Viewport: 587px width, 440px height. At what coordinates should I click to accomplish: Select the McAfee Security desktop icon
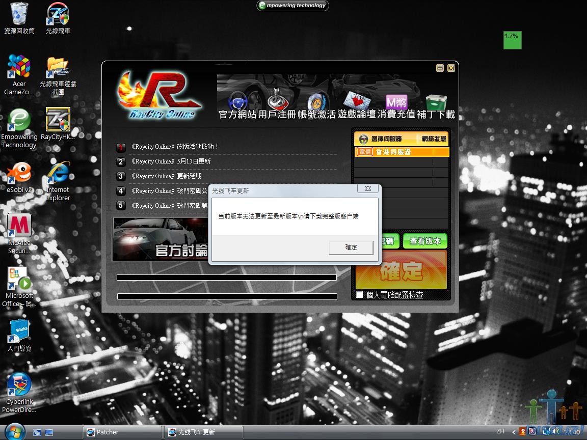pos(19,234)
